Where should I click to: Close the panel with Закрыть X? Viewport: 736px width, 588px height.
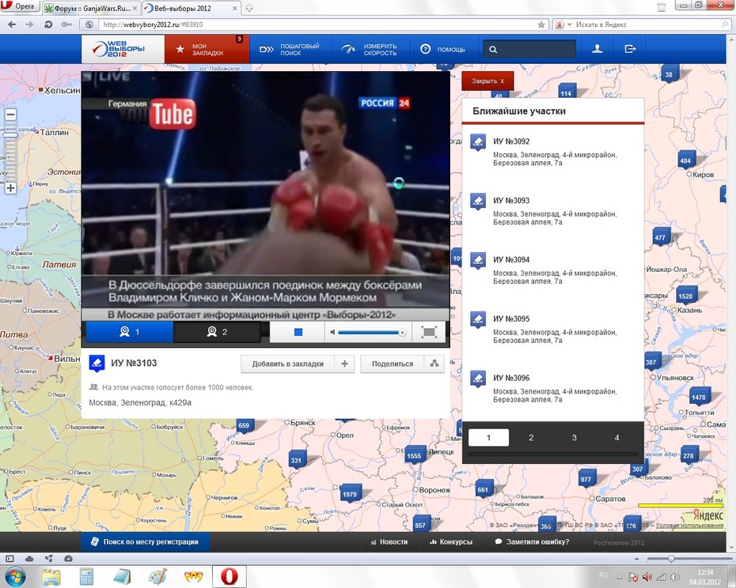tap(488, 81)
